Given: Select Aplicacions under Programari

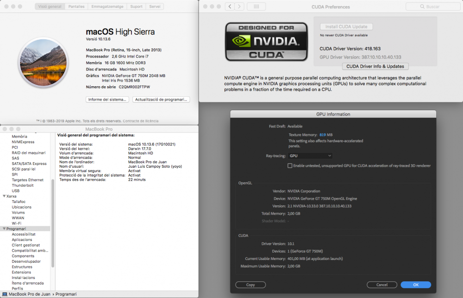Looking at the screenshot, I should [x=22, y=240].
